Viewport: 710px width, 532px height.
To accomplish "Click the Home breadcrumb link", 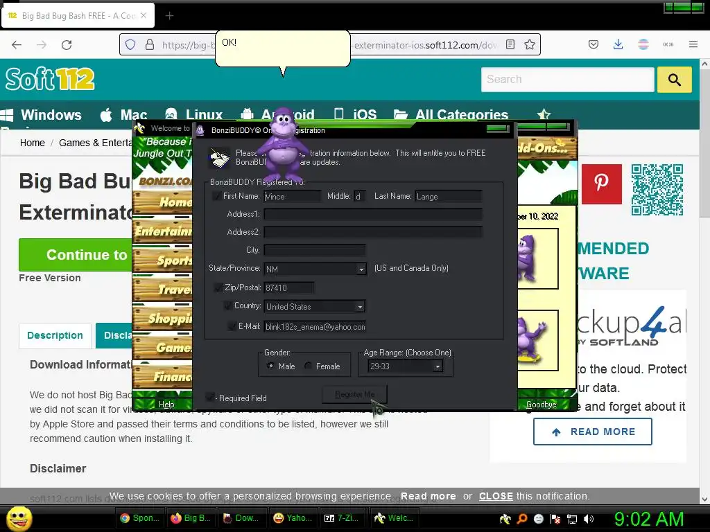I will (x=32, y=143).
